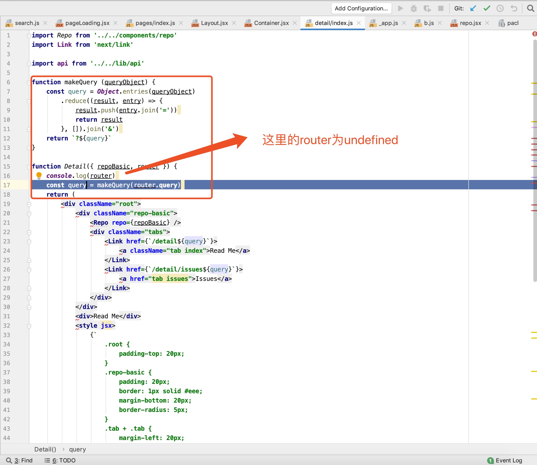The image size is (537, 465).
Task: Switch to the repo.jsx tab
Action: click(x=470, y=23)
